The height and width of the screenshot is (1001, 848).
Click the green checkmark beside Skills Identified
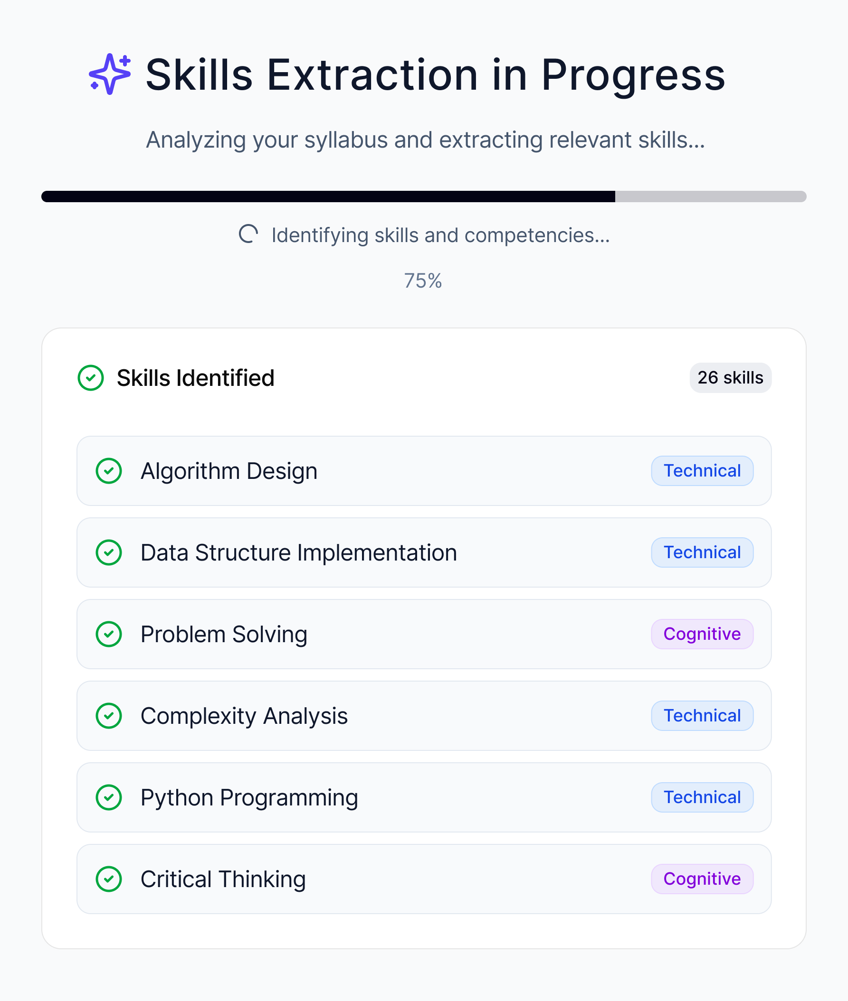pyautogui.click(x=91, y=378)
